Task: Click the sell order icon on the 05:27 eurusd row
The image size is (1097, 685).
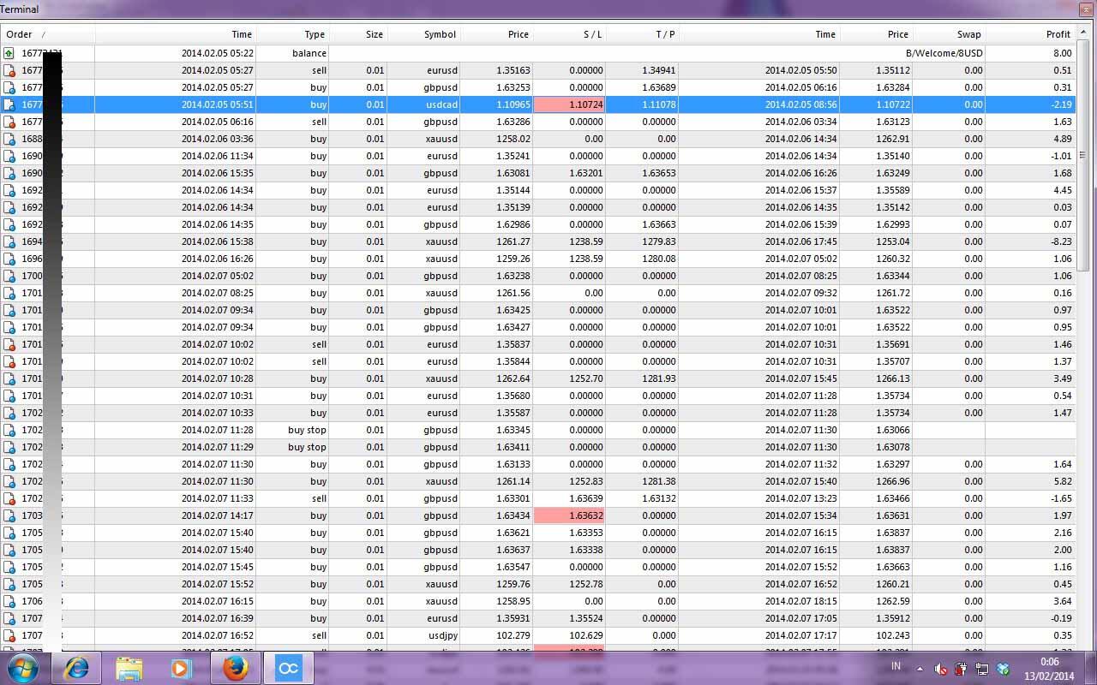Action: (9, 70)
